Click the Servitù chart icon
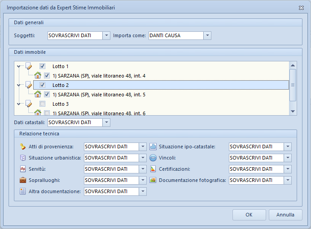311x229 pixels. click(23, 169)
